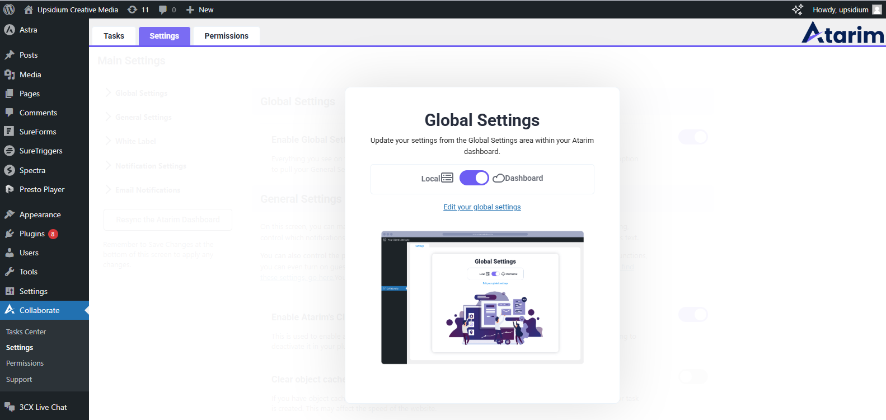Click the Users icon in sidebar
The width and height of the screenshot is (886, 420).
coord(10,253)
